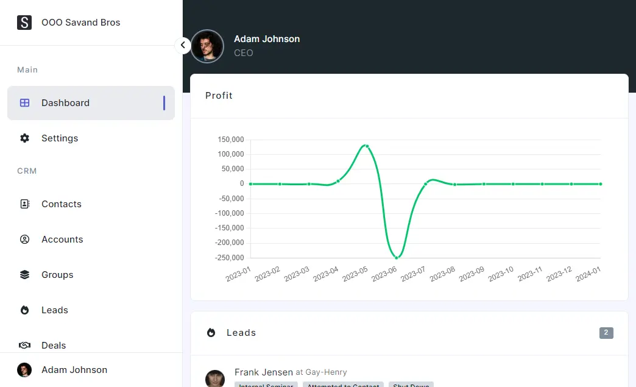636x387 pixels.
Task: Click the Contacts address book icon
Action: coord(25,204)
